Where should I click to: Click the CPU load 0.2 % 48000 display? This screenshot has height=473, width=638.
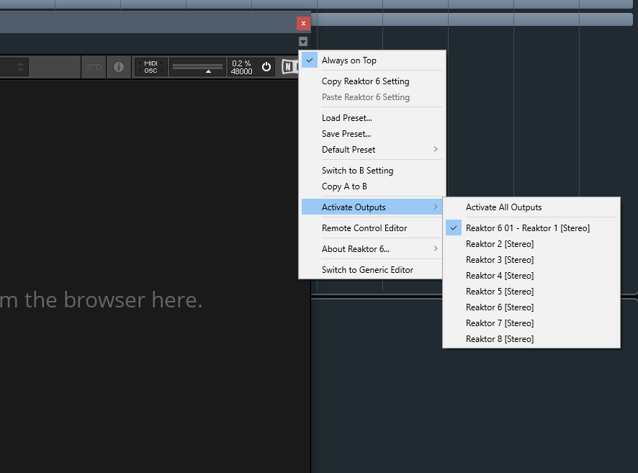(x=242, y=67)
